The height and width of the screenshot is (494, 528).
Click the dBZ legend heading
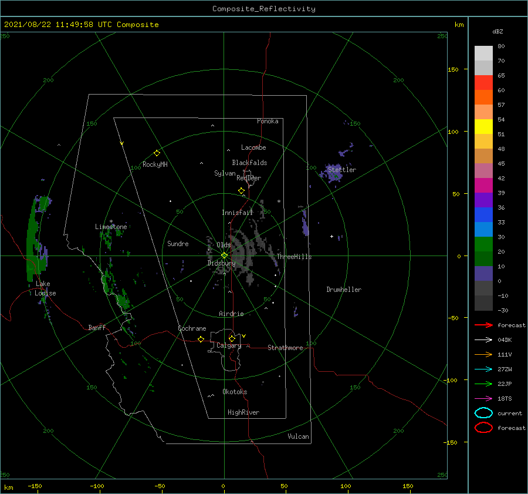pos(497,31)
